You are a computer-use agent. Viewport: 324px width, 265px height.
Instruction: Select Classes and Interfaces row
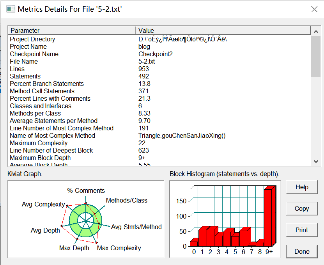click(159, 106)
